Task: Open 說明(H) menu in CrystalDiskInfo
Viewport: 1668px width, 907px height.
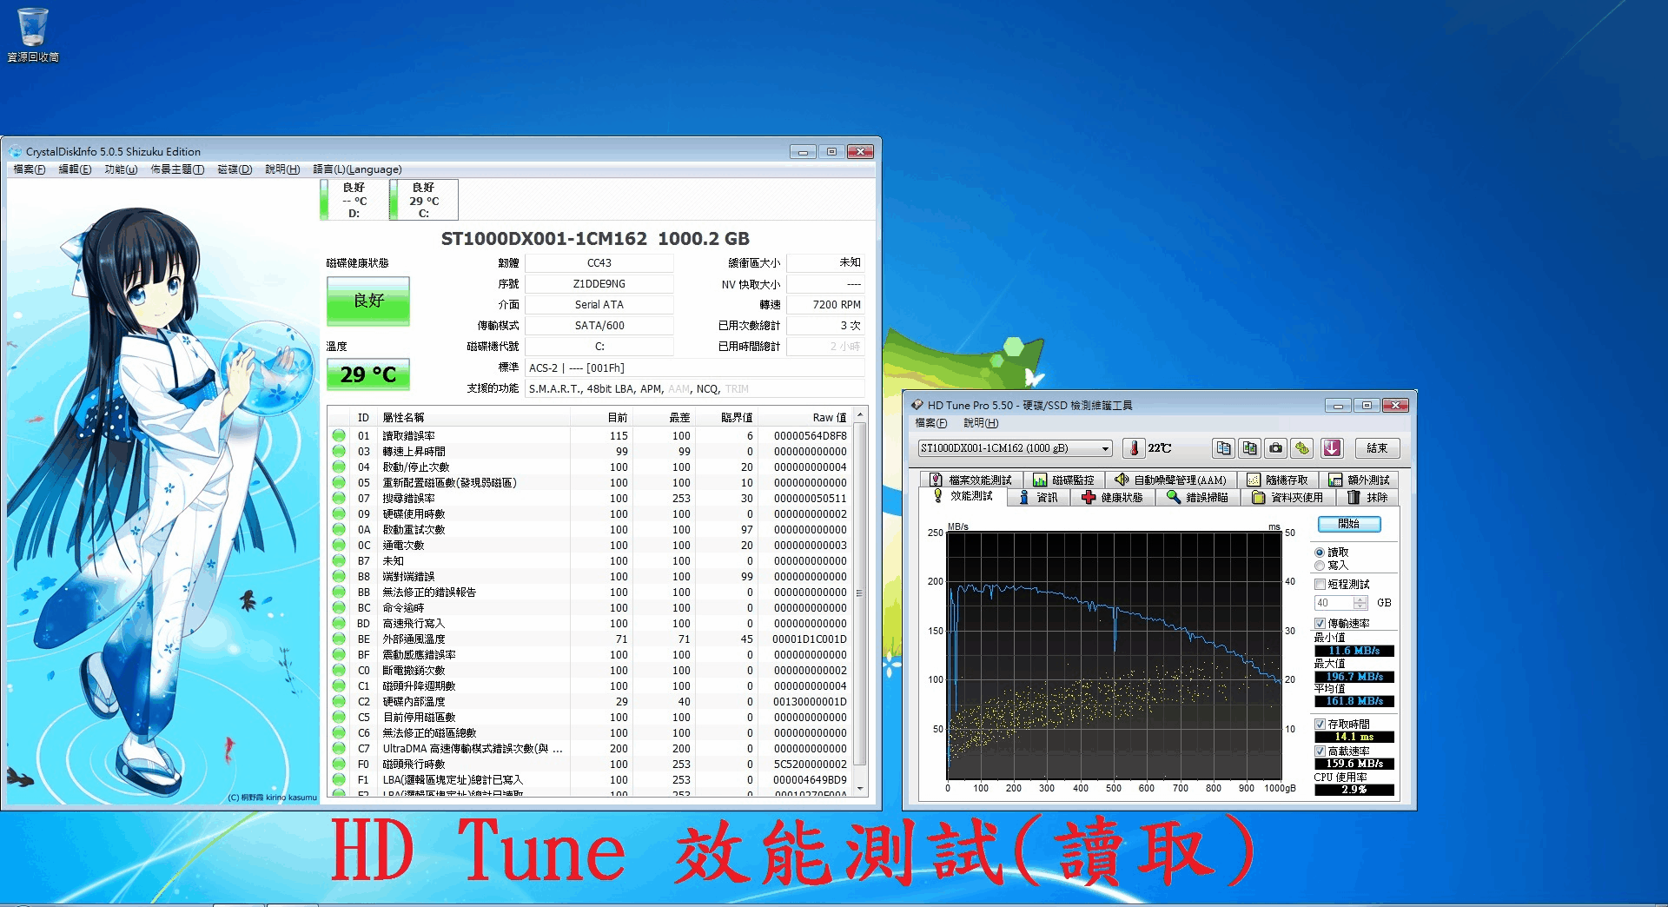Action: (x=282, y=169)
